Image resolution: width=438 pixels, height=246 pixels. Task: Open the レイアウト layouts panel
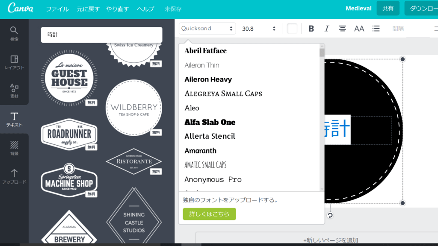(14, 62)
